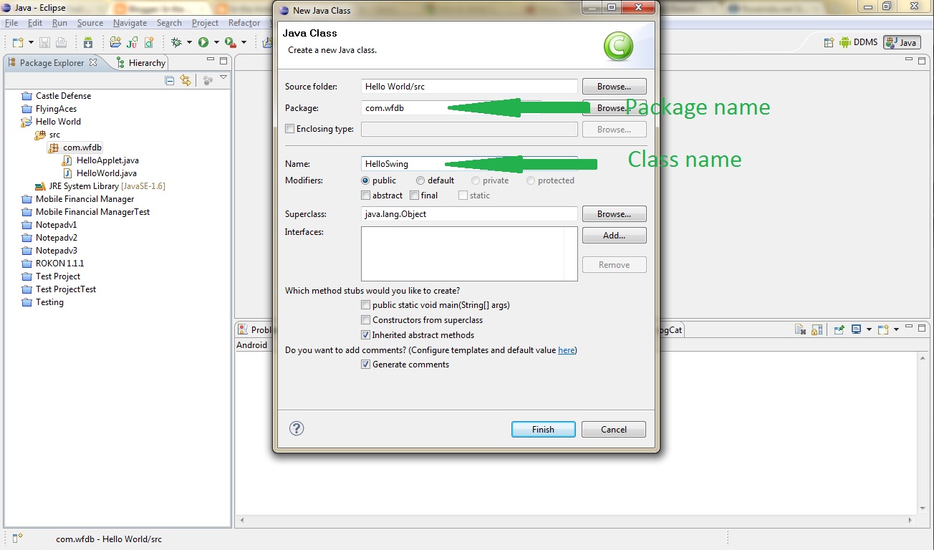Open the File menu
This screenshot has width=934, height=550.
click(11, 23)
